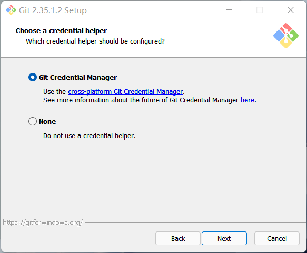Select the None radio button

tap(33, 121)
